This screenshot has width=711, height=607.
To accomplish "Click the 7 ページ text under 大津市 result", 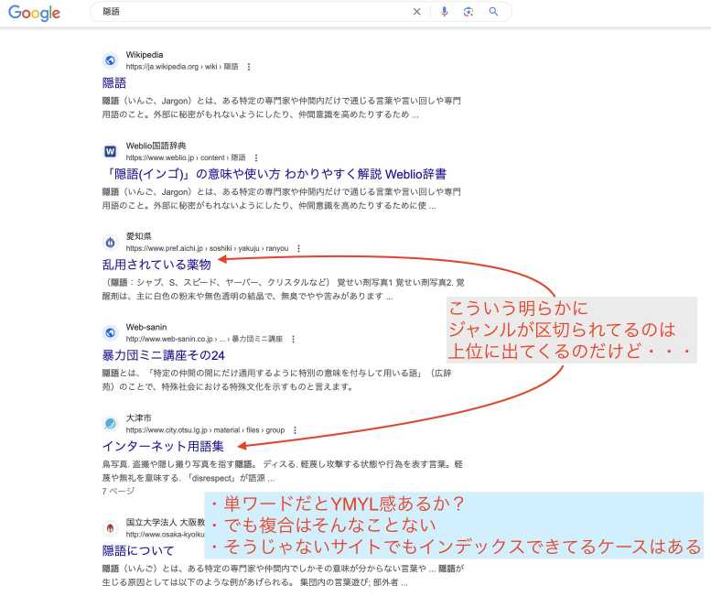I will [118, 491].
